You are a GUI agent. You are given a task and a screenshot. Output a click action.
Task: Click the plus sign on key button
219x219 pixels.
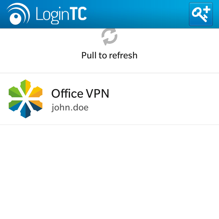207,10
